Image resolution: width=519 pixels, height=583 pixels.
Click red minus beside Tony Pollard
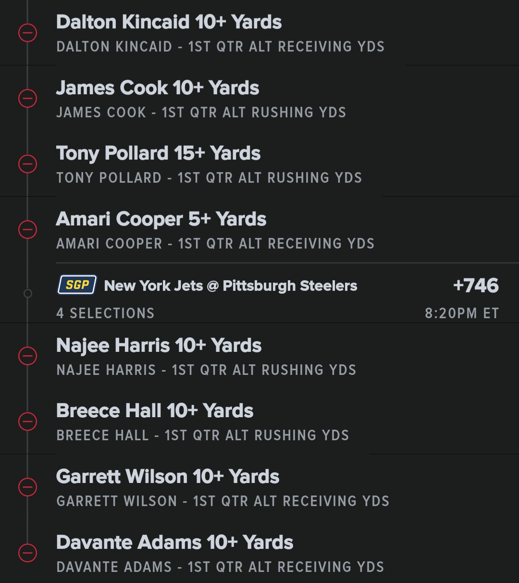27,164
